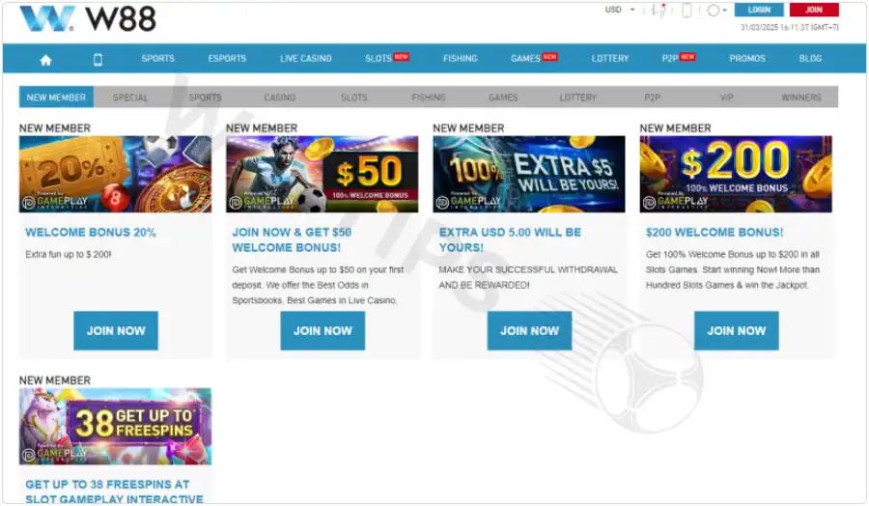Screen dimensions: 869x506
Task: Switch to the SPORTS promo tab
Action: [205, 97]
